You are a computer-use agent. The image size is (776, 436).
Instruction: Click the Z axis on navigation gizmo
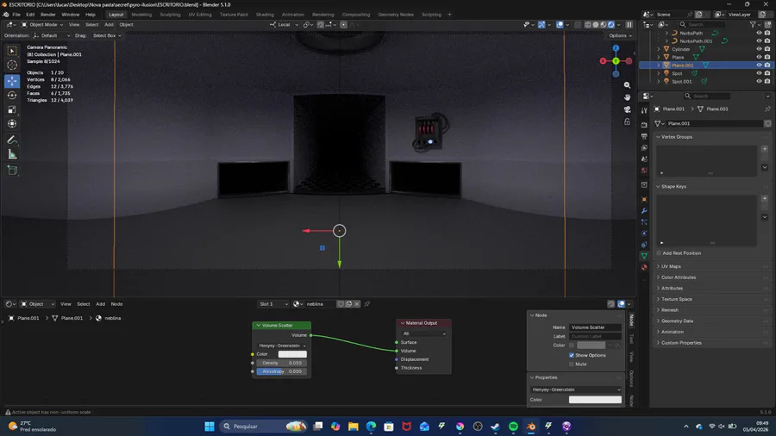(x=616, y=48)
